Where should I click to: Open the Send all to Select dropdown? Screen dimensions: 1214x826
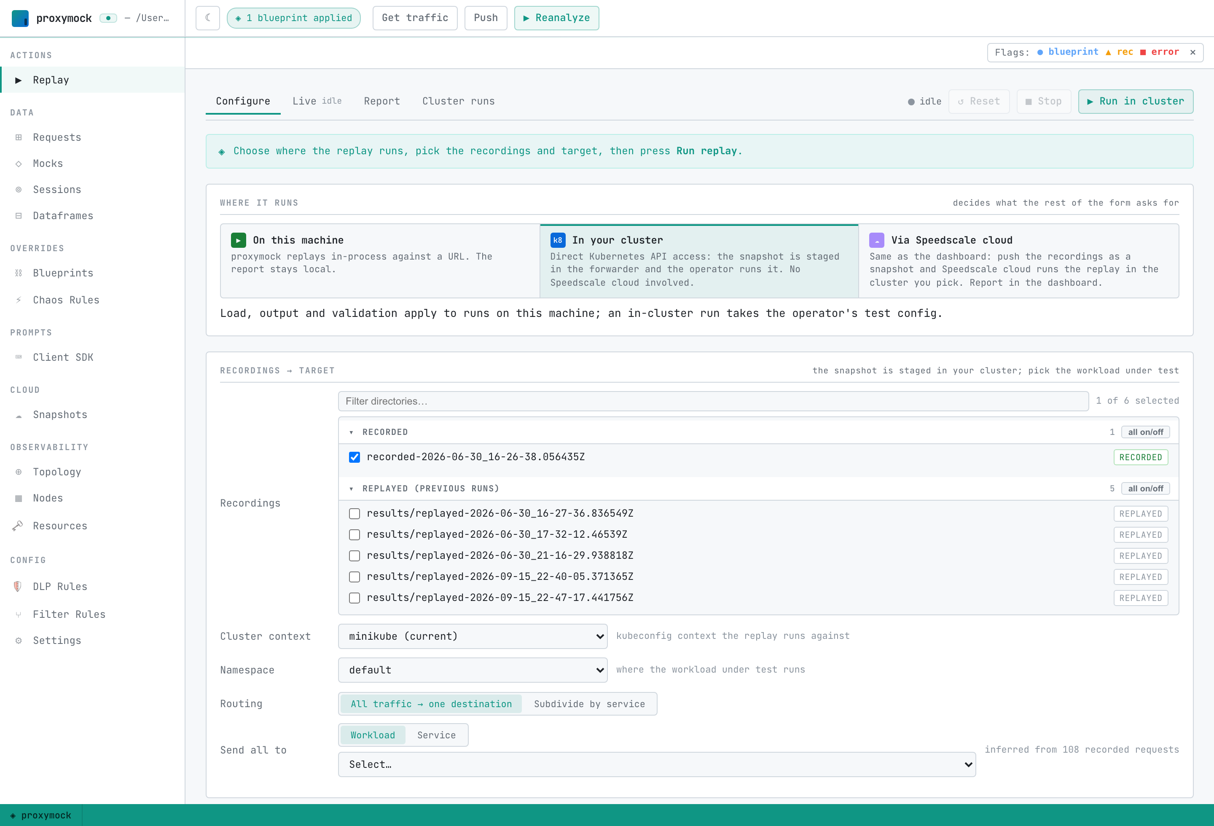point(657,764)
